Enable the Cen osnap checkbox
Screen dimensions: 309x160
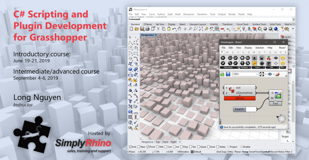pyautogui.click(x=166, y=147)
